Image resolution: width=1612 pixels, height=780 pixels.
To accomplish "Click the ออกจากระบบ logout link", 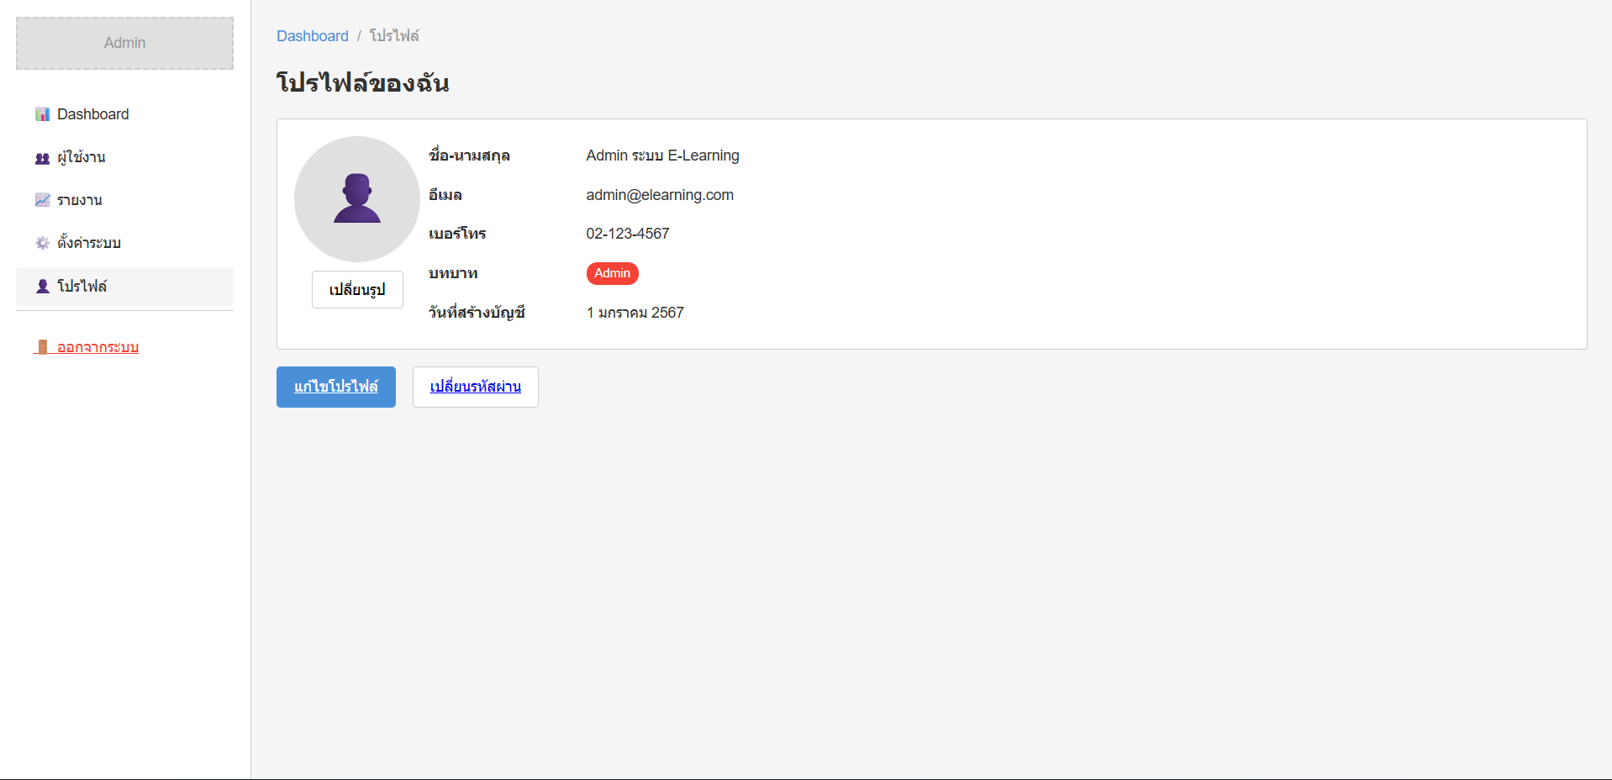I will pyautogui.click(x=97, y=347).
